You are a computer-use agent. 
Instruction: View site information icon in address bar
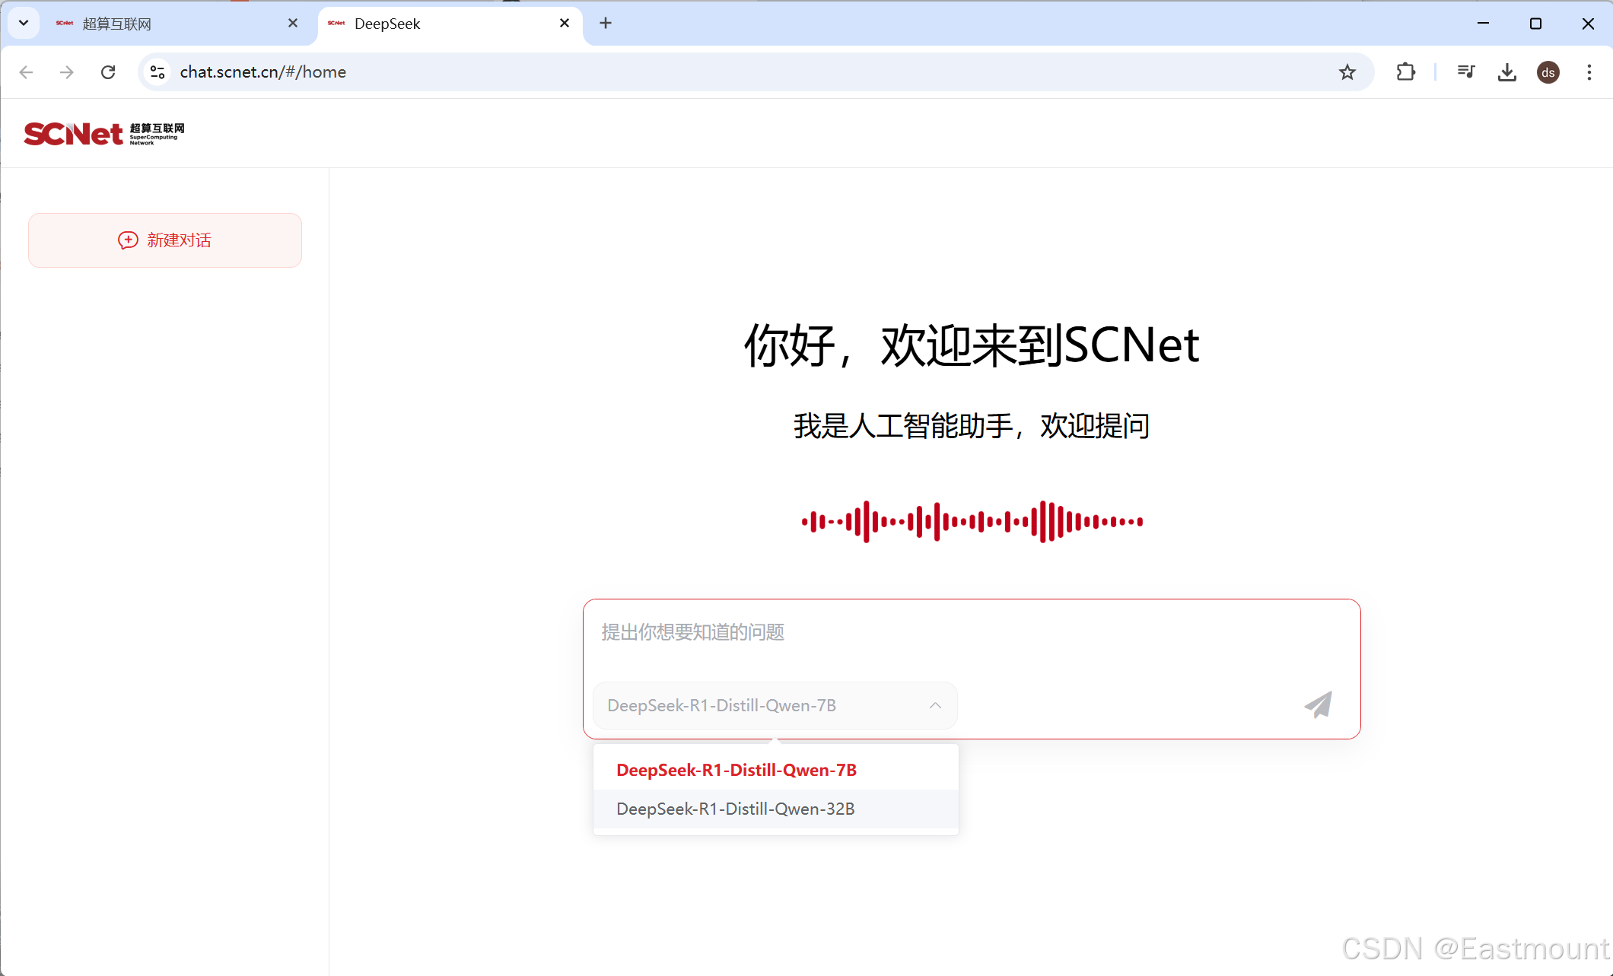[157, 72]
